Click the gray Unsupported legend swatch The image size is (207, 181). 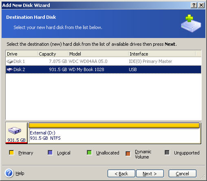click(167, 152)
